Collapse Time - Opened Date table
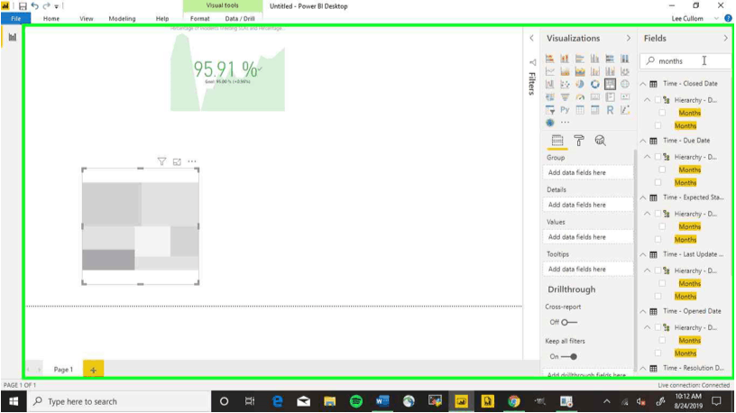The width and height of the screenshot is (736, 413). [643, 311]
